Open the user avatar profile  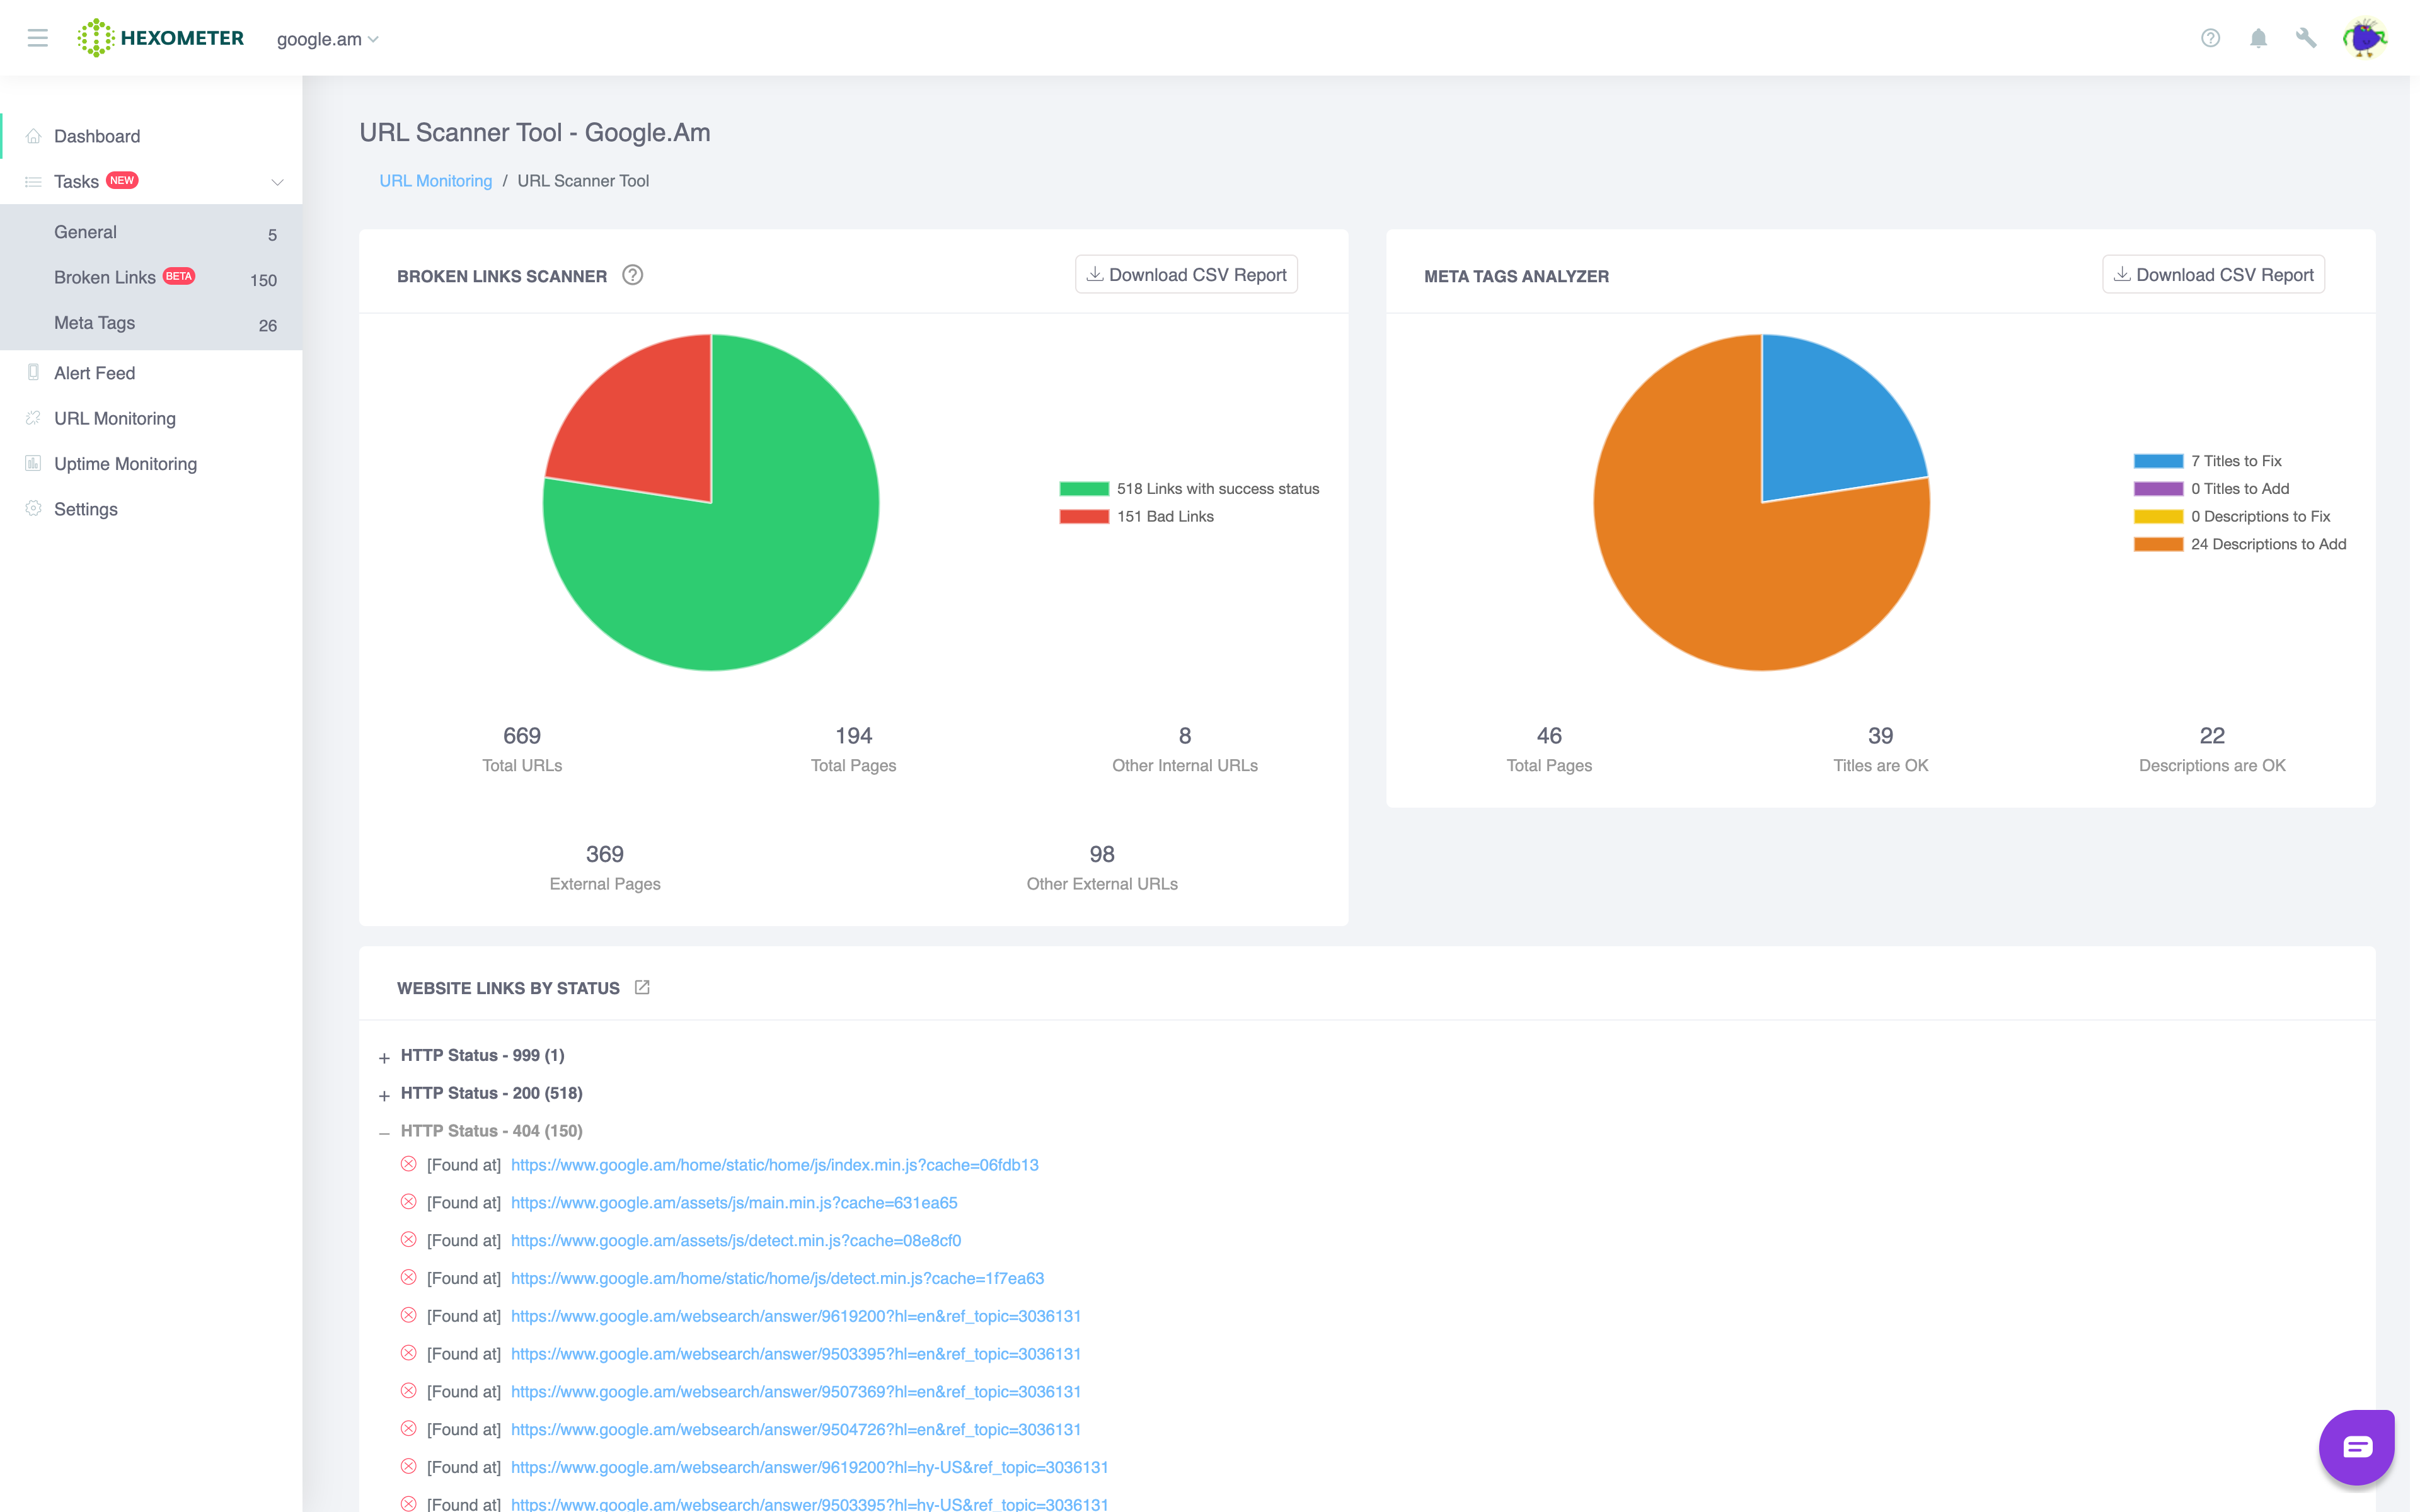(x=2365, y=38)
